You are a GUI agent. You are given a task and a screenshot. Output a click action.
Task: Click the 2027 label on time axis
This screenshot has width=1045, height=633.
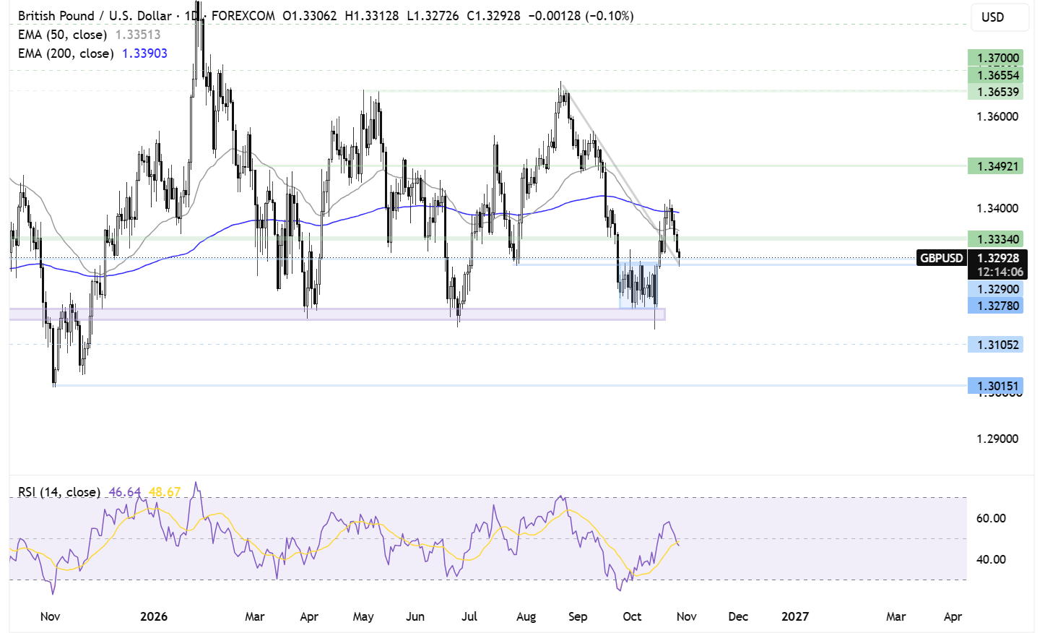coord(795,616)
